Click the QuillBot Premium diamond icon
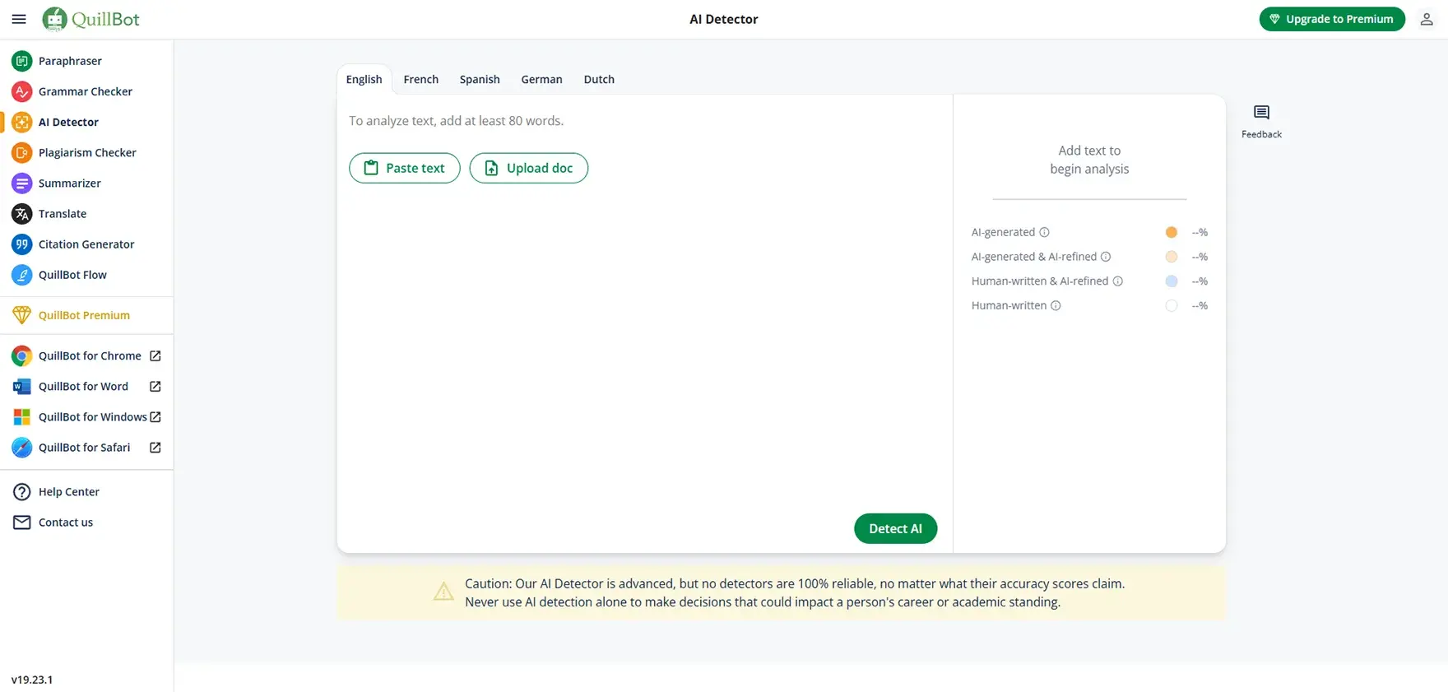Image resolution: width=1448 pixels, height=692 pixels. tap(22, 315)
